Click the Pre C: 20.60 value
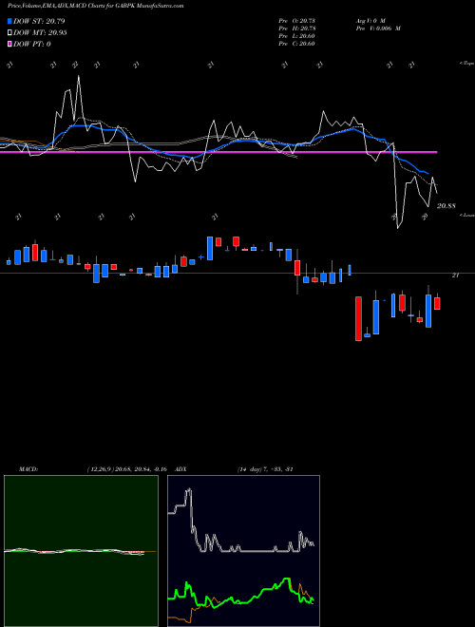Viewport: 475px width, 627px height. (297, 44)
